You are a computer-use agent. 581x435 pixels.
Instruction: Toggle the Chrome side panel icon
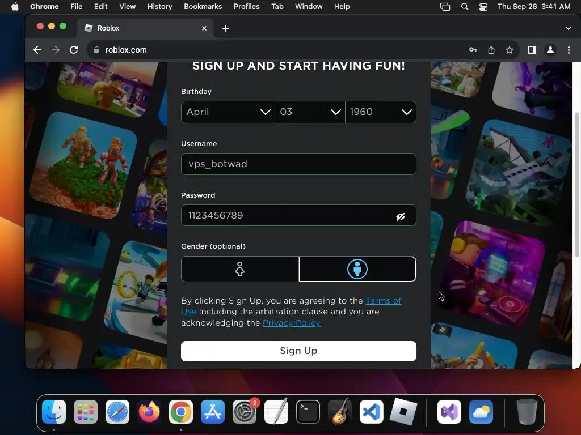532,50
